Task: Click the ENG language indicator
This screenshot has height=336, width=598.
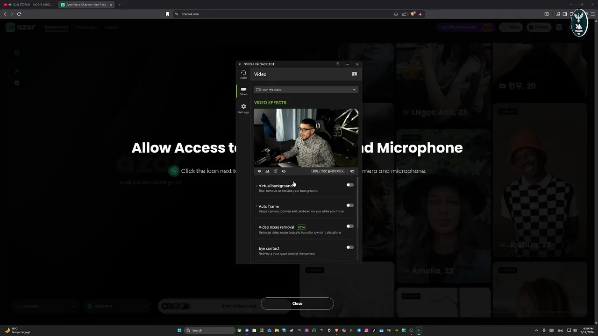Action: pos(560,330)
